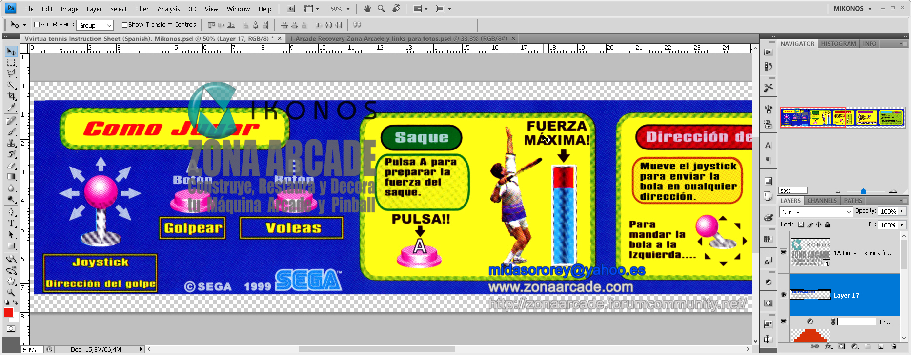Enable the Auto-Select checkbox
911x355 pixels.
point(37,25)
